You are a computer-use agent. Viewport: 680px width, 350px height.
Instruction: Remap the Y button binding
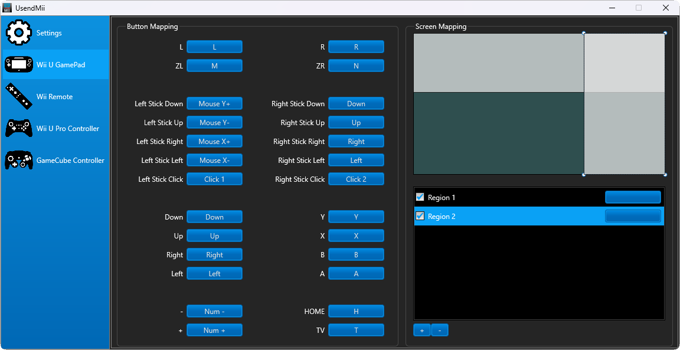coord(356,217)
